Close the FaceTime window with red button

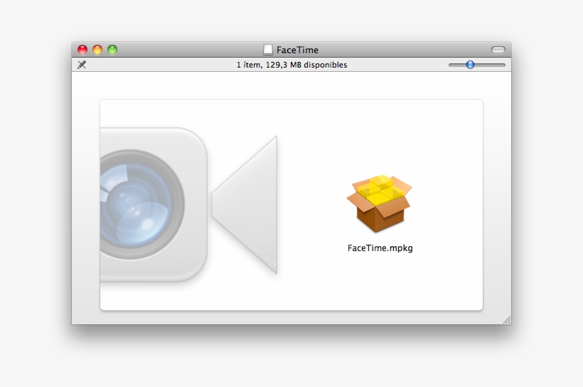(x=82, y=50)
